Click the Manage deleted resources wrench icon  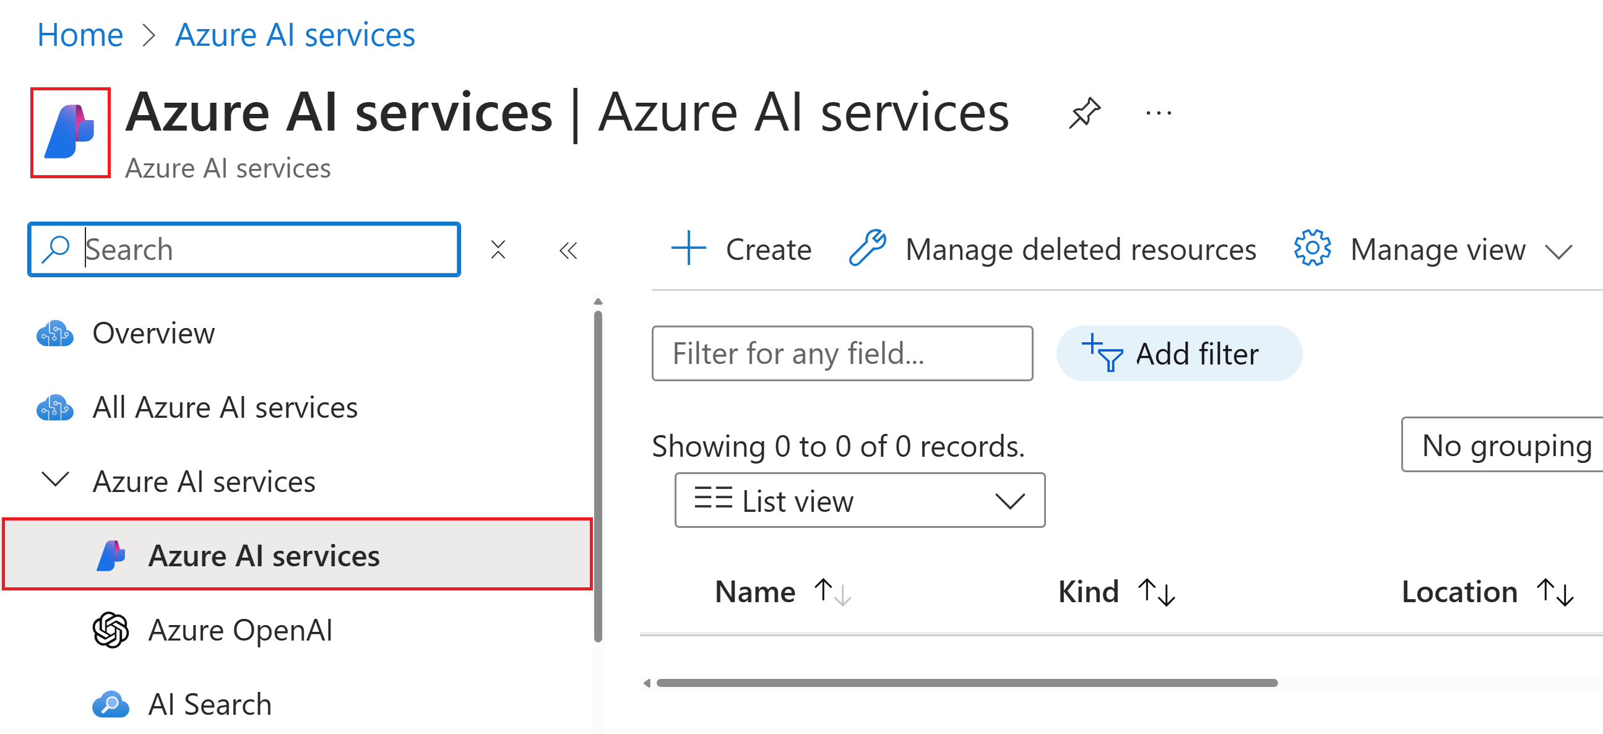tap(868, 248)
